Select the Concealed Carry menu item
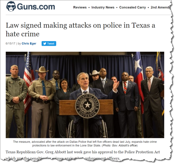This screenshot has height=165, width=177. (x=132, y=7)
